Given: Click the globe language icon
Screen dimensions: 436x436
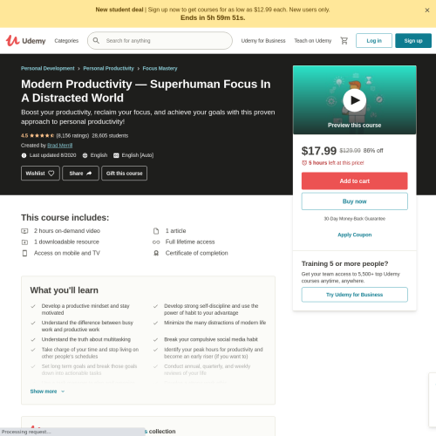Looking at the screenshot, I should 85,155.
